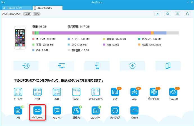Click the text ムービー : 3.18 MB
This screenshot has width=194, height=126.
[80, 39]
